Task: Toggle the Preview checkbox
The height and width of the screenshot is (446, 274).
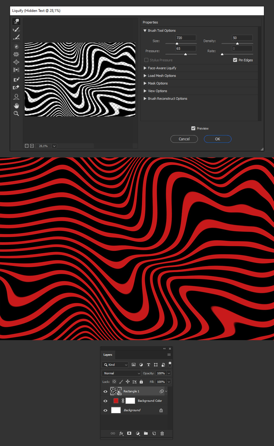Action: 193,128
